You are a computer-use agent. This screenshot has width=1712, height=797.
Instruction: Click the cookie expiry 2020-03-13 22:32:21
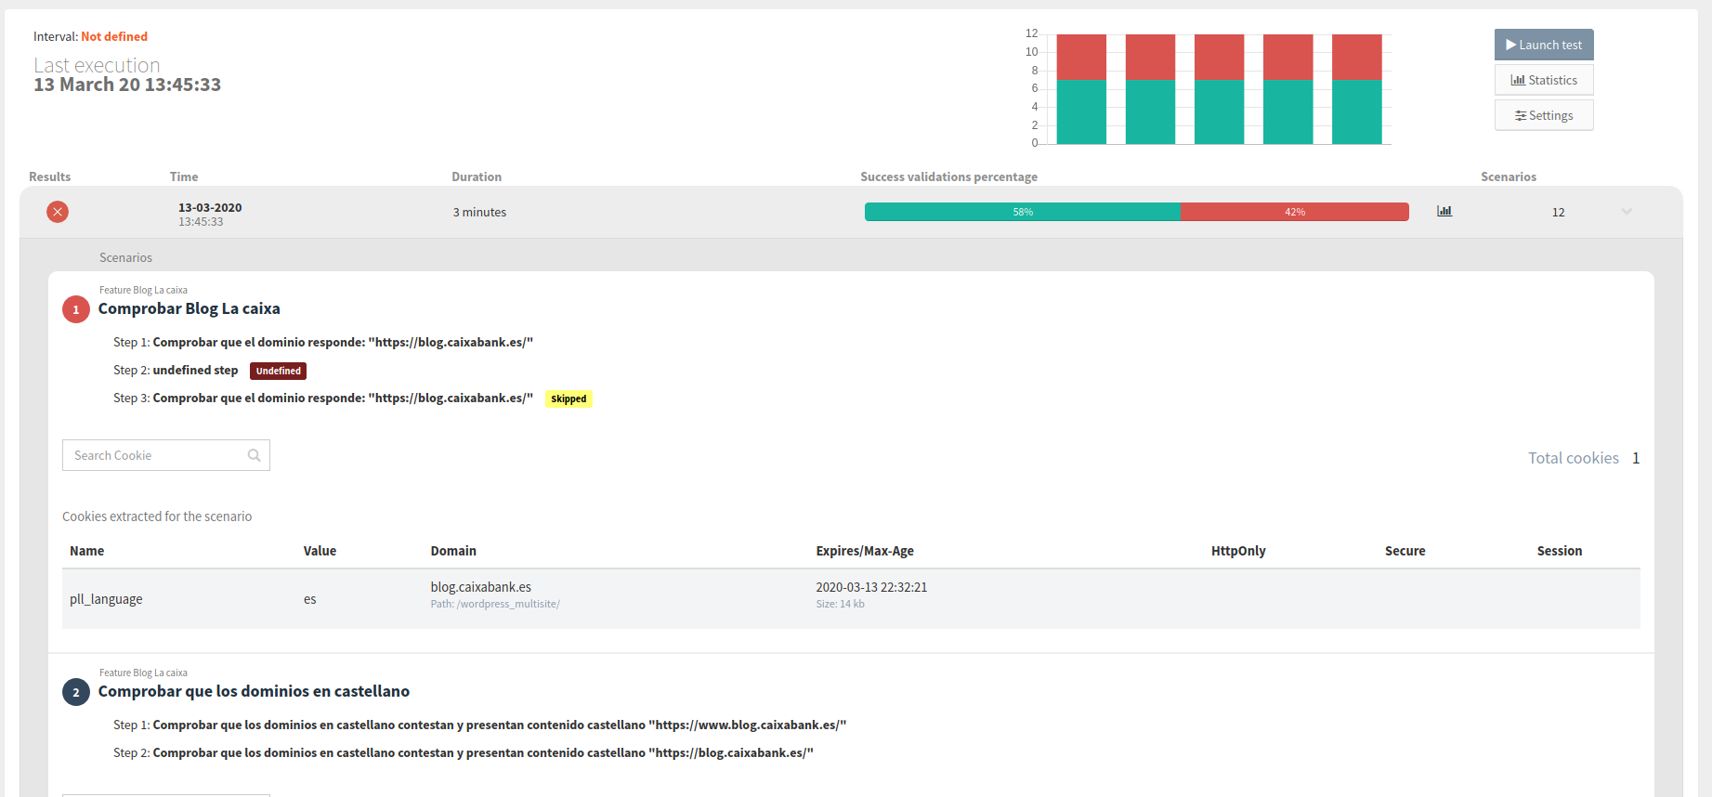coord(871,587)
